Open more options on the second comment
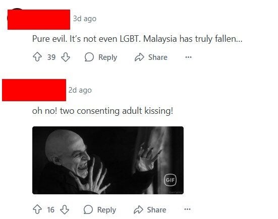Image resolution: width=278 pixels, height=219 pixels. pyautogui.click(x=187, y=209)
